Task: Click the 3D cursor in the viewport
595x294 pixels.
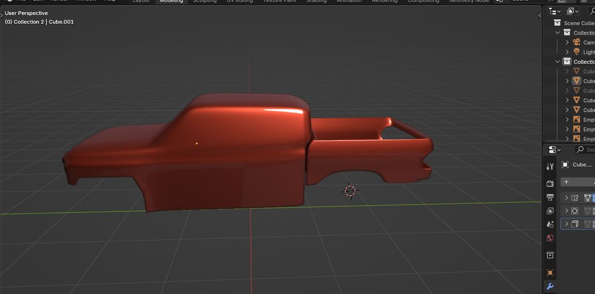Action: click(350, 191)
